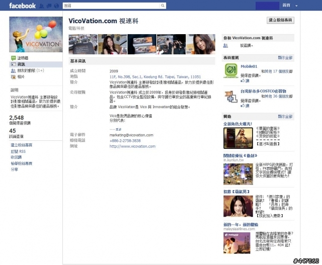This screenshot has height=265, width=322.
Task: Go to home link in top bar
Action: point(286,6)
